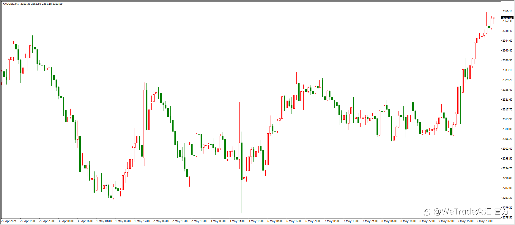Click the 2290.80 price axis label
The height and width of the screenshot is (225, 515).
(507, 178)
